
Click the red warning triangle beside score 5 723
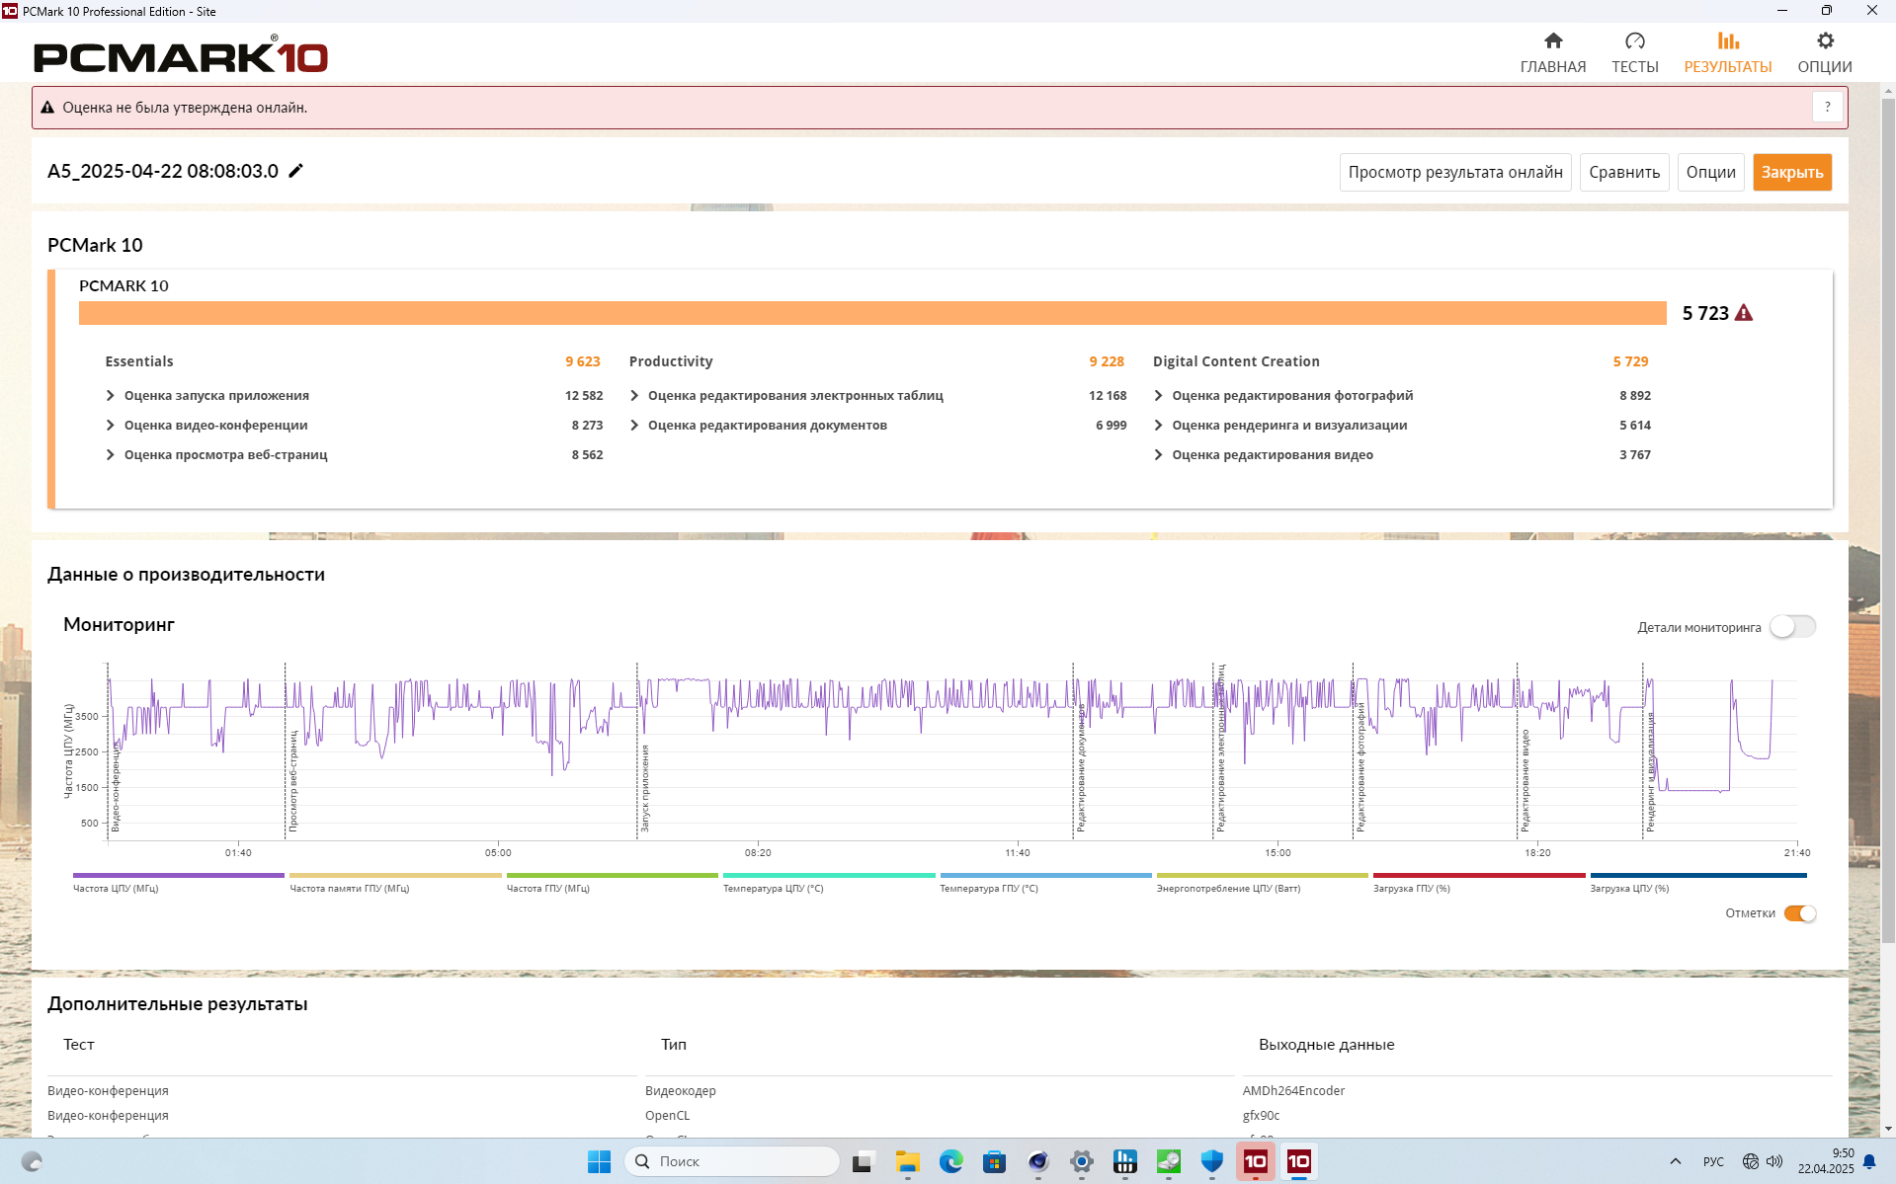[1744, 313]
